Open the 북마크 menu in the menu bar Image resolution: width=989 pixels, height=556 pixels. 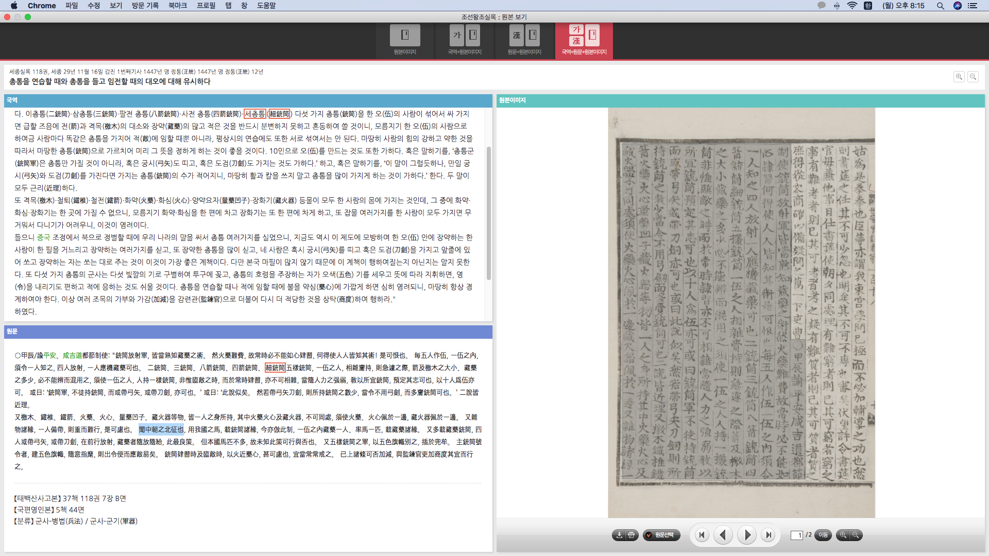coord(177,6)
